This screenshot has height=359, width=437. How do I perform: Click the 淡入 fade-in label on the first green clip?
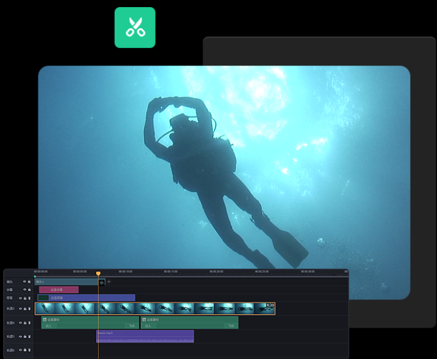pyautogui.click(x=49, y=326)
